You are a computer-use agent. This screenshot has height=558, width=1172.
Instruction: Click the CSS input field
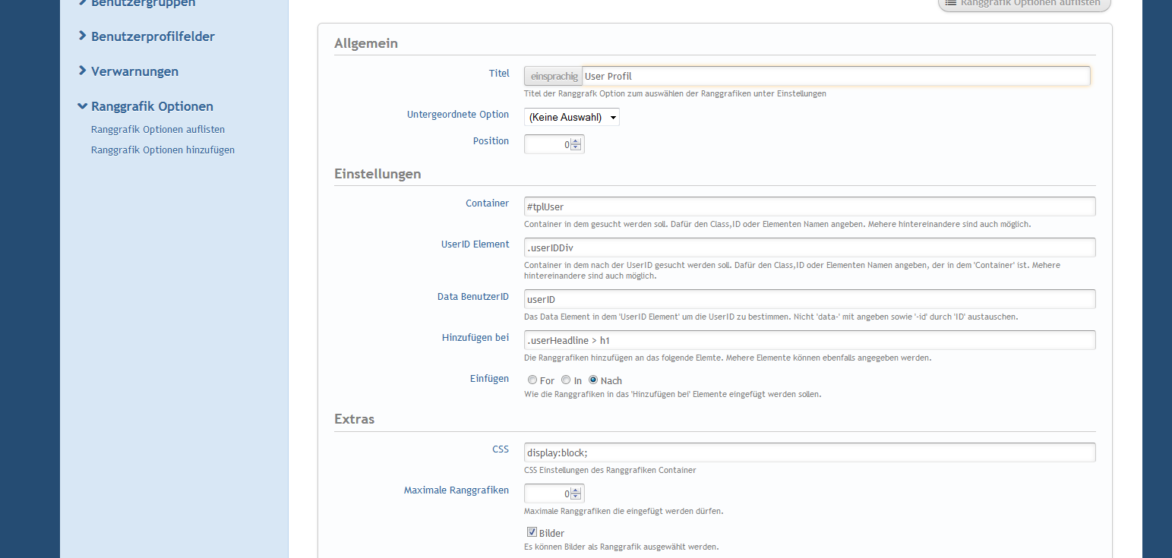pos(809,452)
